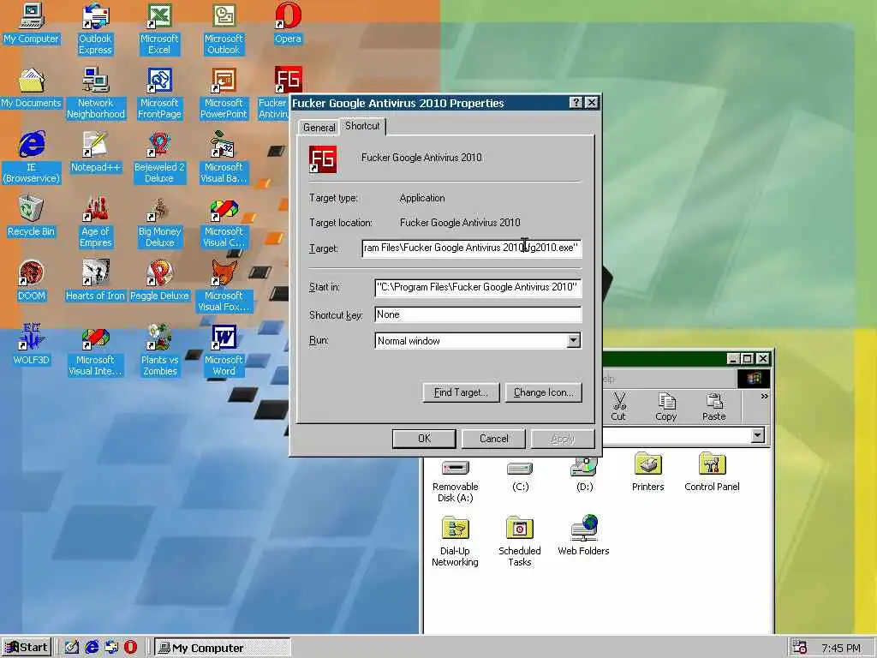877x658 pixels.
Task: Click the Properties dialog help question mark
Action: (x=576, y=103)
